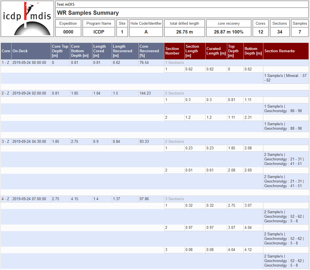Click the ICDP mDIS logo

(x=27, y=19)
